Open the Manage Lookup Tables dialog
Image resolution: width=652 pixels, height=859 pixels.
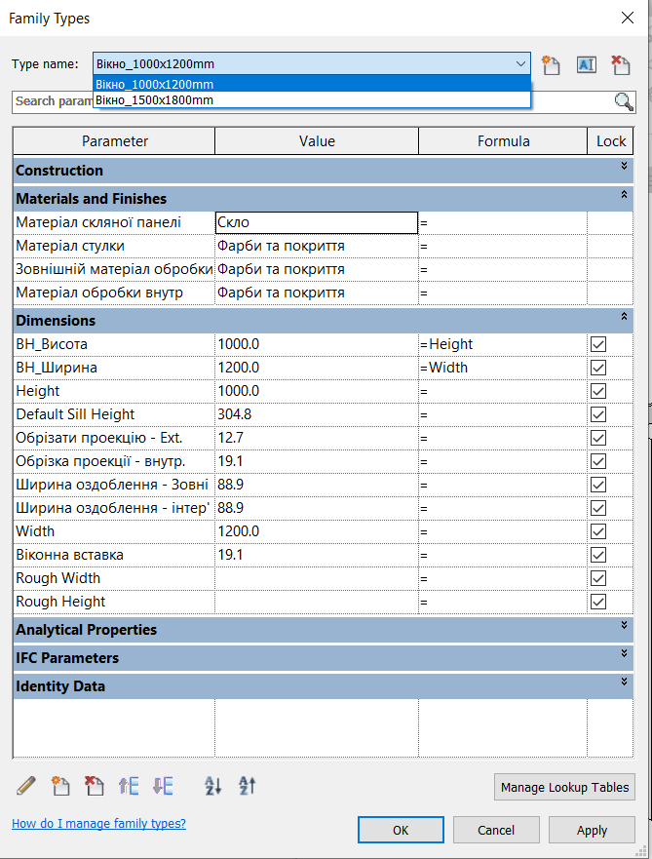click(x=564, y=787)
